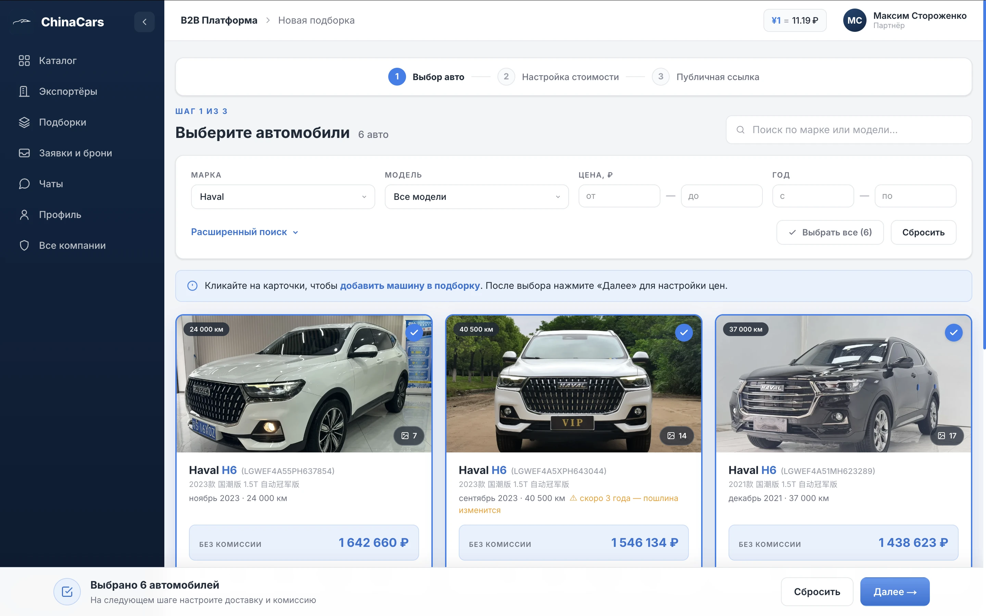Image resolution: width=986 pixels, height=616 pixels.
Task: Open the Модель dropdown showing Все модели
Action: [x=477, y=197]
